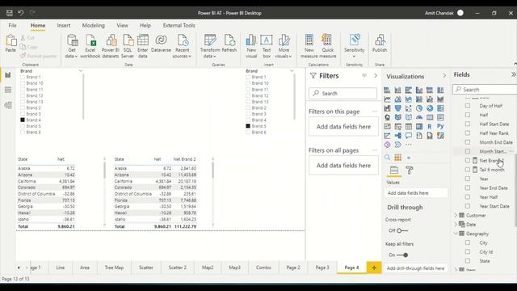Add a new page button
Viewport: 517px width, 291px height.
374,268
